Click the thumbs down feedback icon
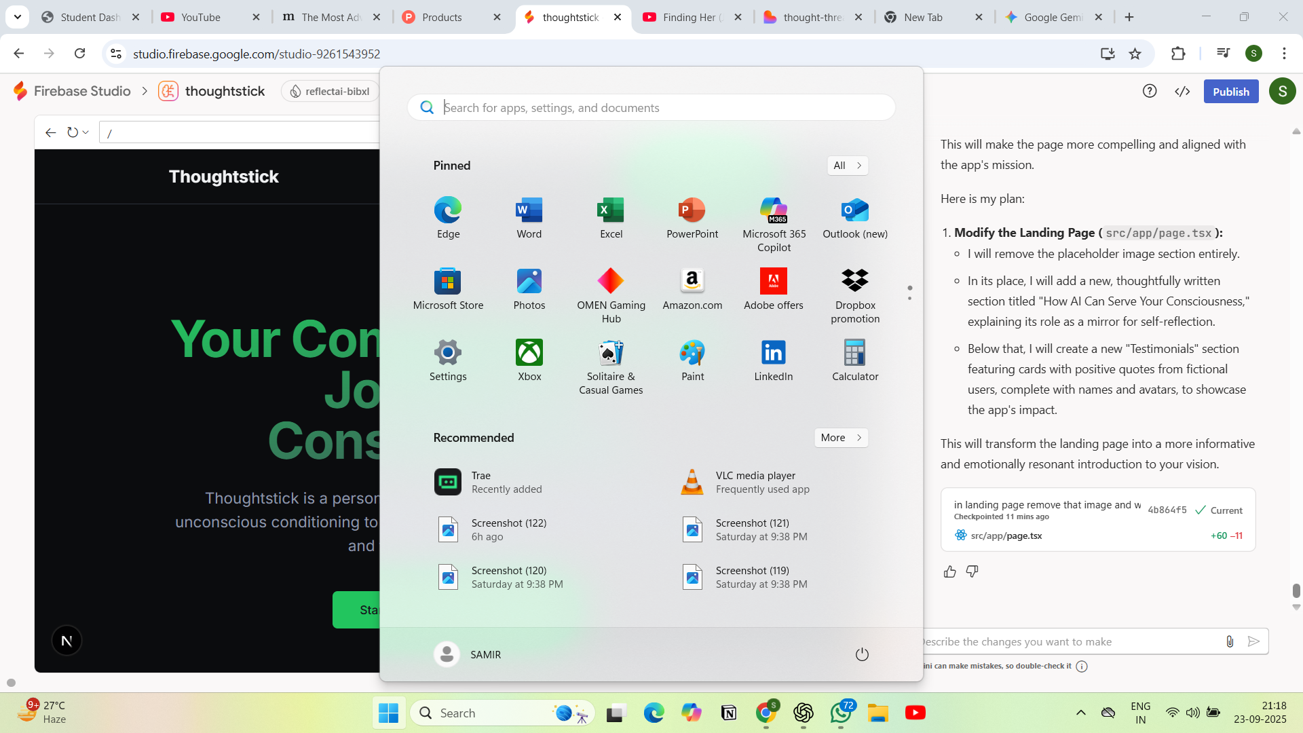This screenshot has height=733, width=1303. point(972,571)
